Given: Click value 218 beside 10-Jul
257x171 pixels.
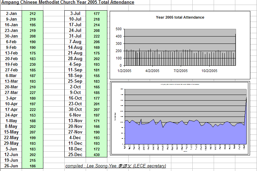Looking at the screenshot, I should coord(97,20).
